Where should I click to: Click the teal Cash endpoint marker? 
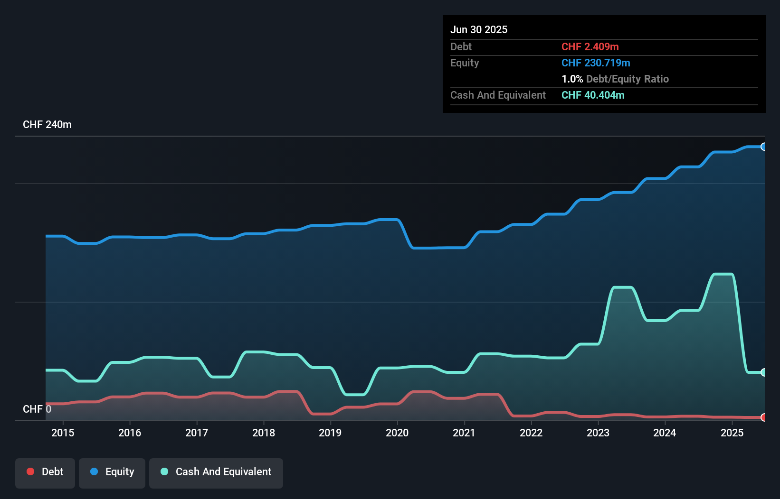(764, 372)
